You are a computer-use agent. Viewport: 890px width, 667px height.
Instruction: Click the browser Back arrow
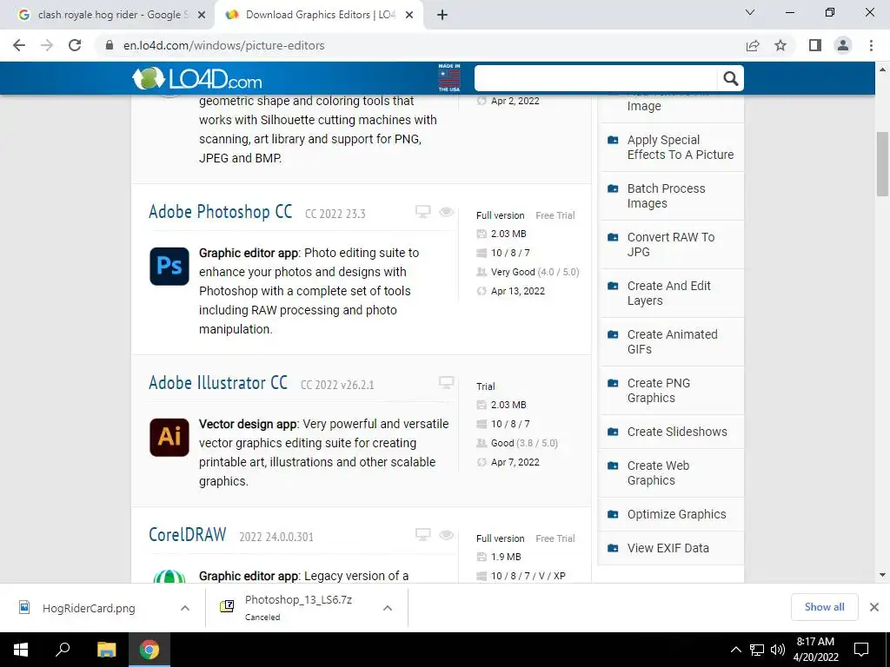coord(19,45)
